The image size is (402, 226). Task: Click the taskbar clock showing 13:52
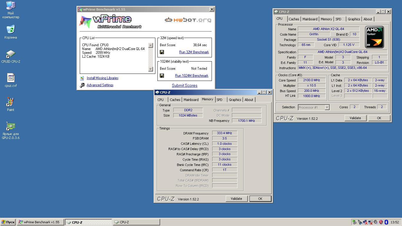(395, 222)
